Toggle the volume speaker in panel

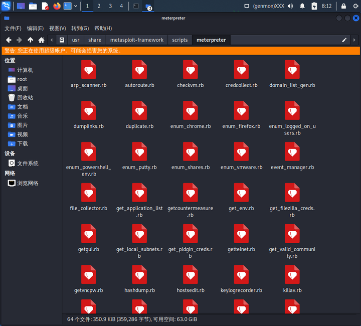coord(290,6)
